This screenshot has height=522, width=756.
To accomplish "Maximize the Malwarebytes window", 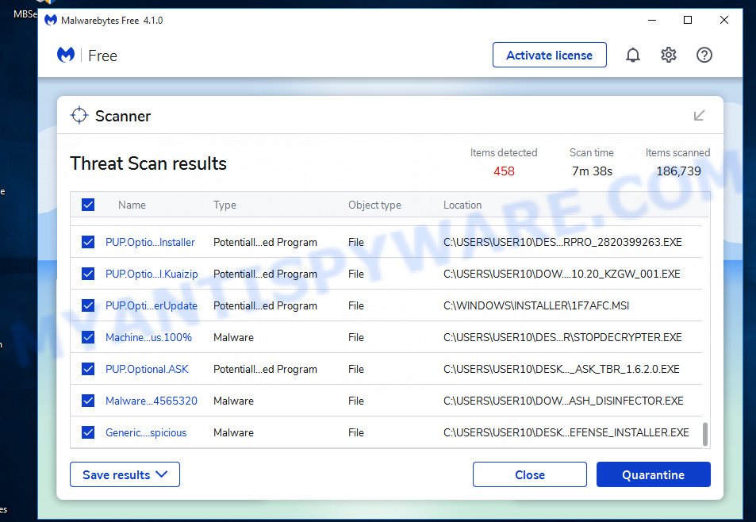I will [688, 21].
